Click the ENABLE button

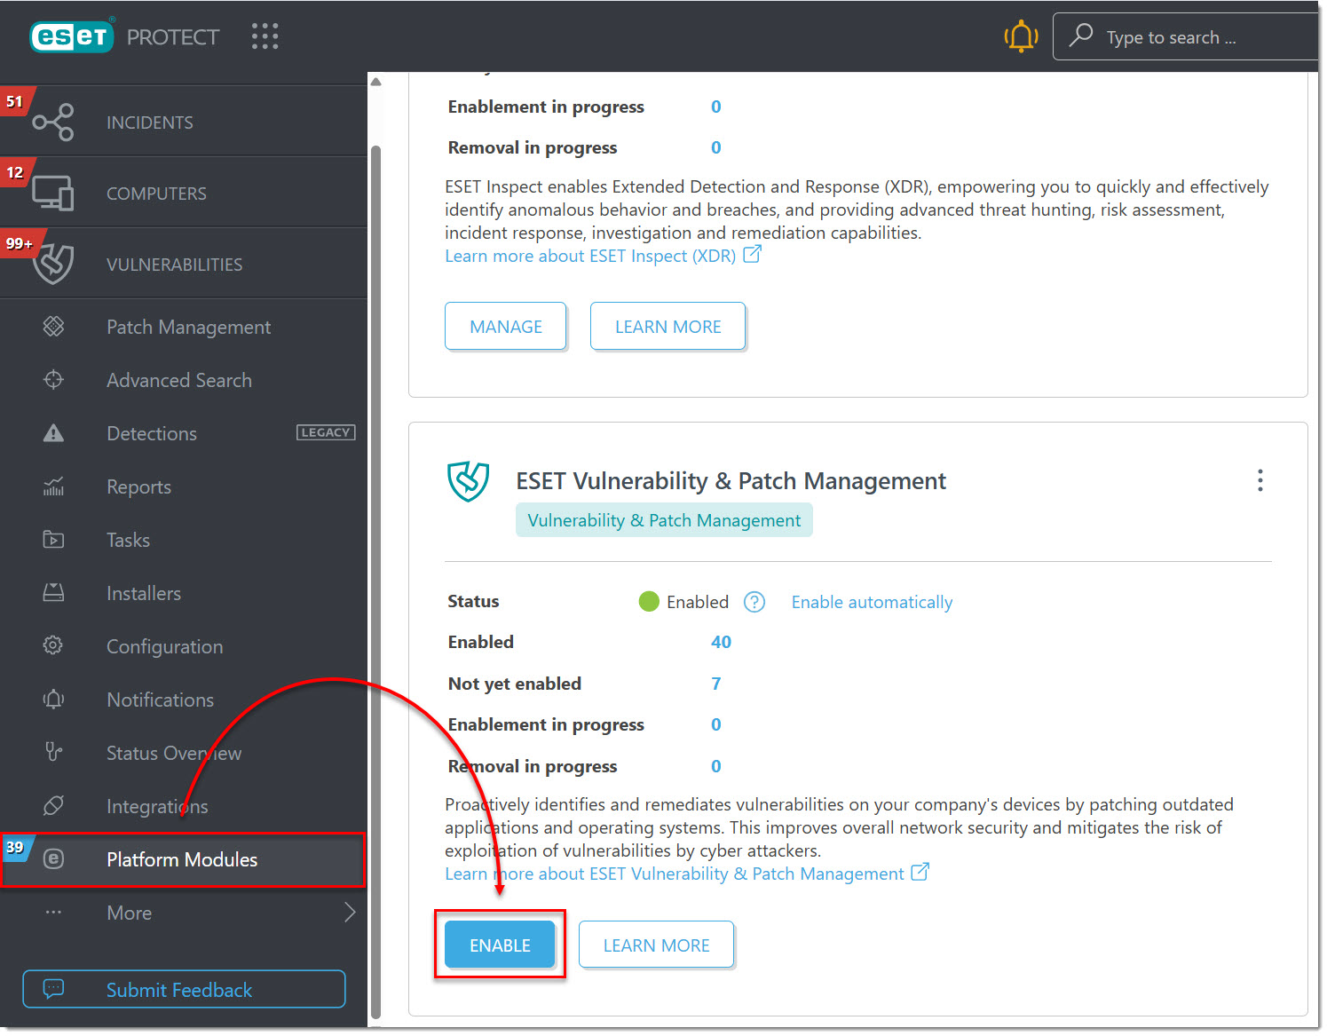pos(500,945)
